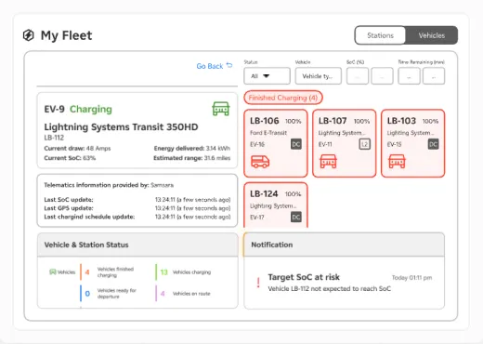Click the SoC maximum input field
The height and width of the screenshot is (344, 483).
coord(382,76)
